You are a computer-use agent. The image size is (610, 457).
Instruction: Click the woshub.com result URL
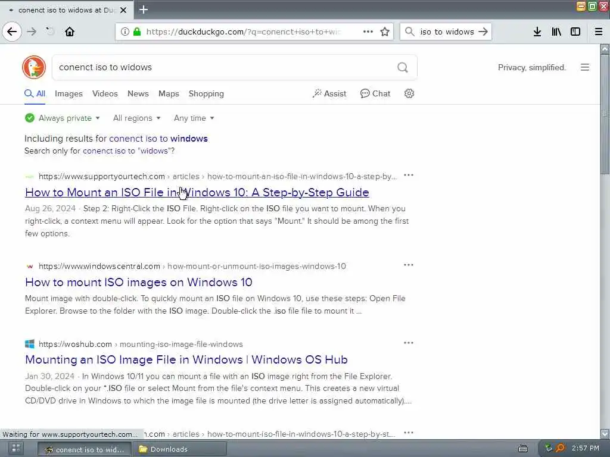click(x=141, y=345)
